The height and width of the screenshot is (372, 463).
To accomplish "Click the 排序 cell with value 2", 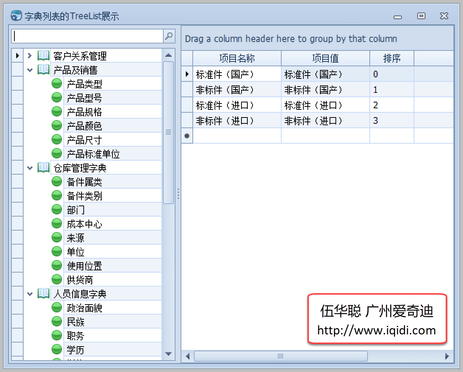I will coord(392,105).
